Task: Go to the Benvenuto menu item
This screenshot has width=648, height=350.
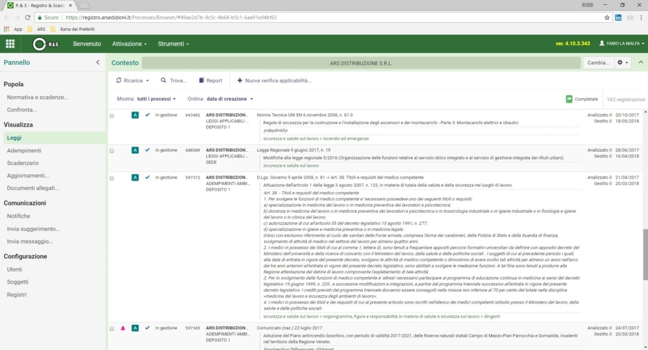Action: tap(87, 44)
